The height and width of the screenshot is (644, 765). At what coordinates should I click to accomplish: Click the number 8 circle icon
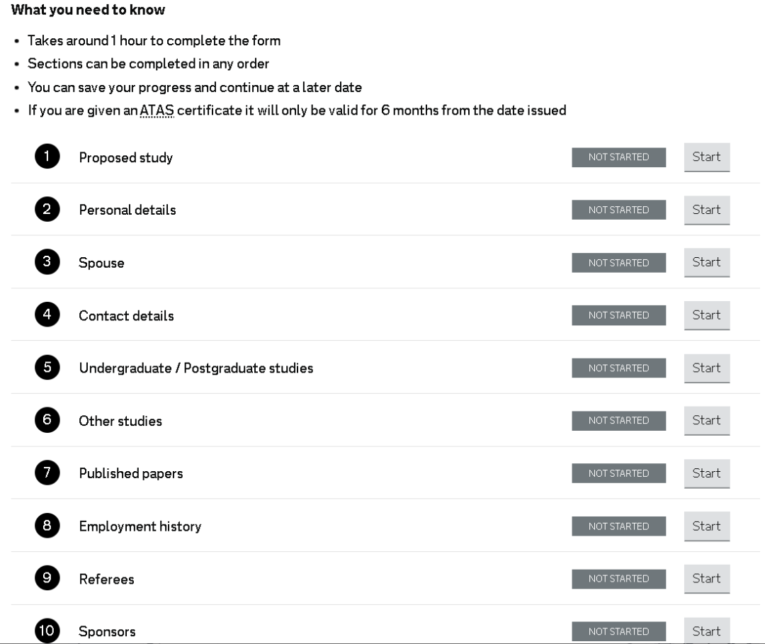47,526
